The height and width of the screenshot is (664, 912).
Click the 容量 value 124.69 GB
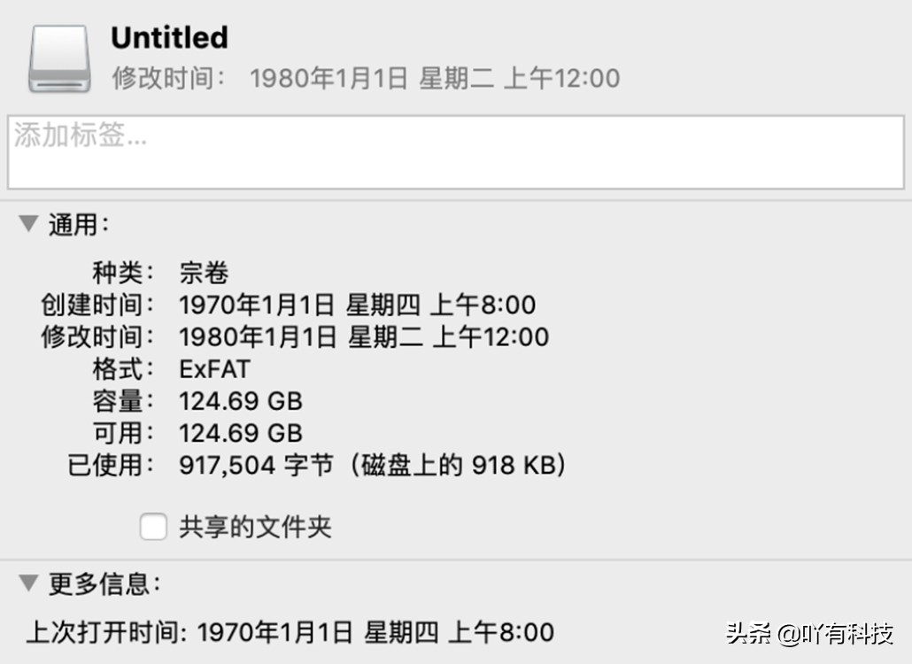click(x=240, y=401)
